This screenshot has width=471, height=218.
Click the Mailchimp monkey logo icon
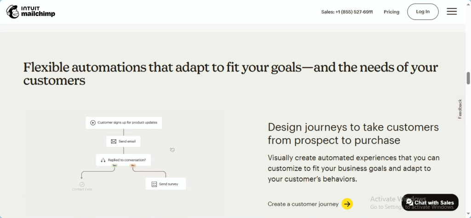(x=12, y=11)
